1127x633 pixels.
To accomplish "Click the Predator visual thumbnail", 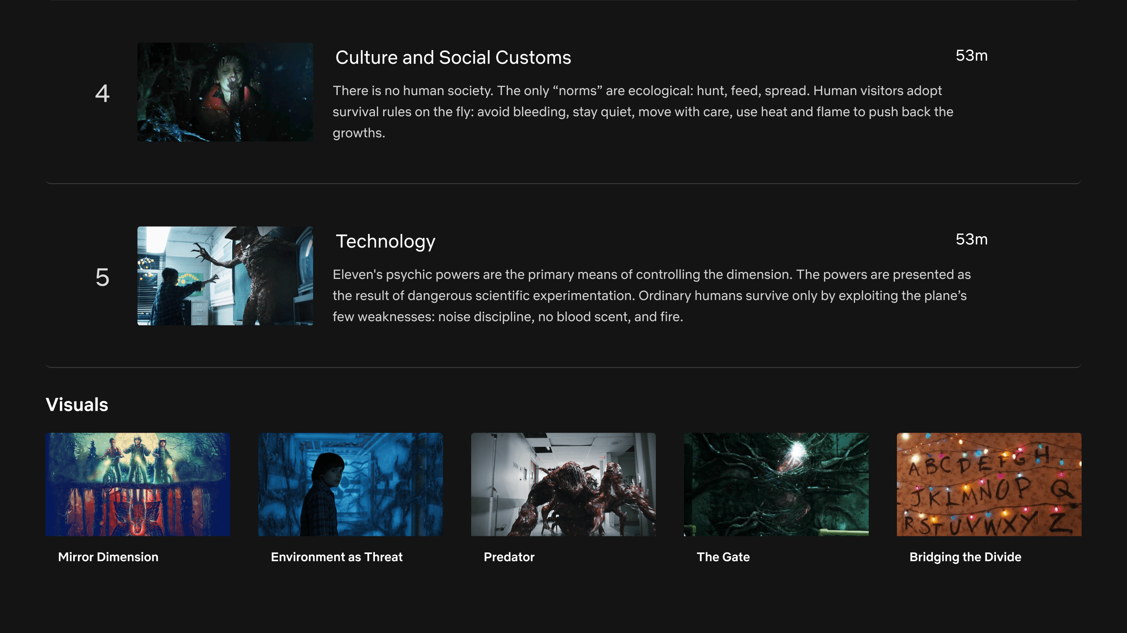I will [563, 484].
